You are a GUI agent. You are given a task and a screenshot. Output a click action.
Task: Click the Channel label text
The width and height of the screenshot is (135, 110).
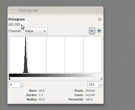pyautogui.click(x=15, y=31)
